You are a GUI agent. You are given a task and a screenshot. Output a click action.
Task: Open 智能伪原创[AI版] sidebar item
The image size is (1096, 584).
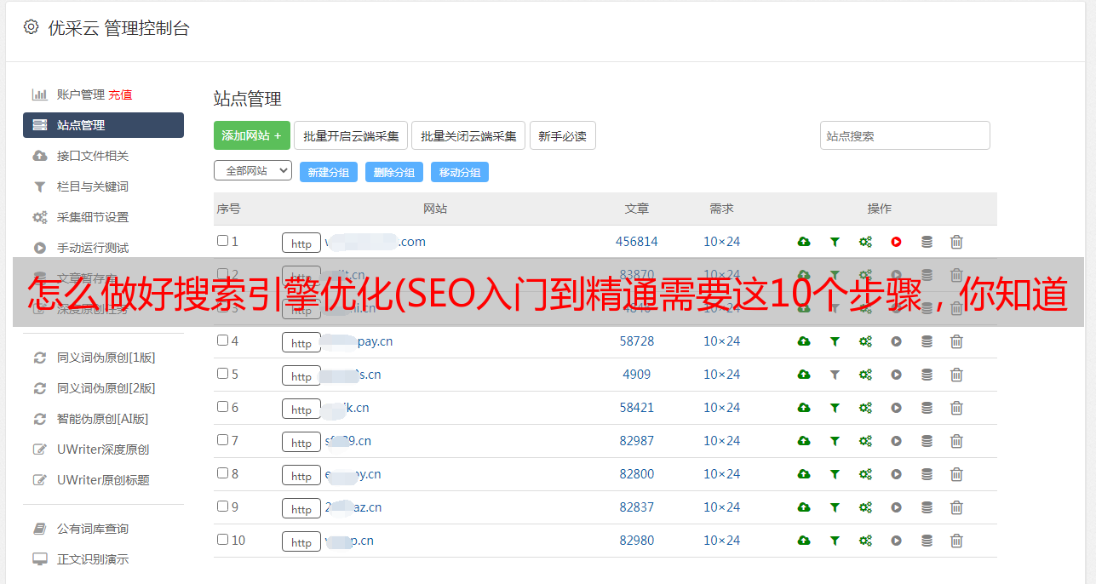tap(103, 419)
